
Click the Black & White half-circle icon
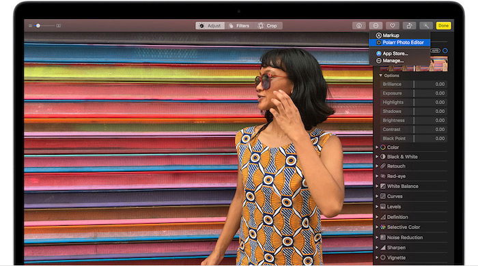(383, 157)
